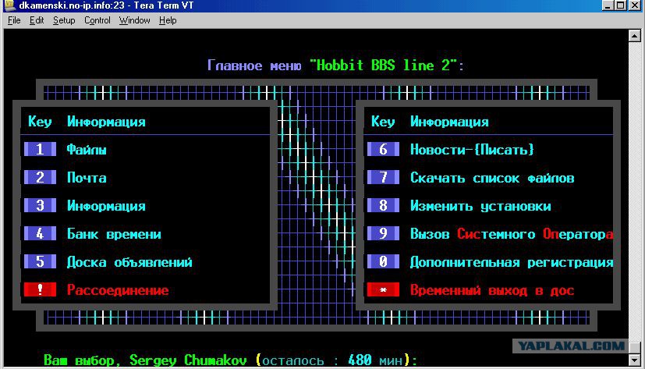Maximize the Tera Term window
The height and width of the screenshot is (369, 645).
[x=620, y=5]
